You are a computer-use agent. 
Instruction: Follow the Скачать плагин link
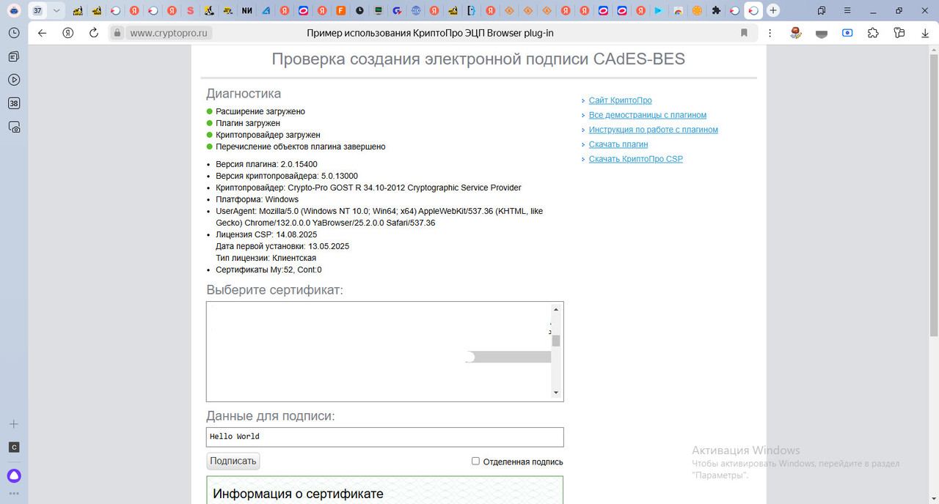coord(618,144)
